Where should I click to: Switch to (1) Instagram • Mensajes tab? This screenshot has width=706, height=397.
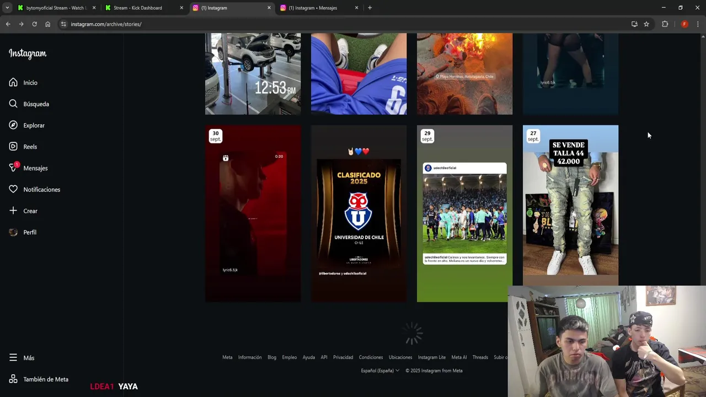[319, 8]
